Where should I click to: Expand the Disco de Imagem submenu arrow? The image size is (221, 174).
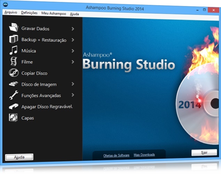(73, 84)
